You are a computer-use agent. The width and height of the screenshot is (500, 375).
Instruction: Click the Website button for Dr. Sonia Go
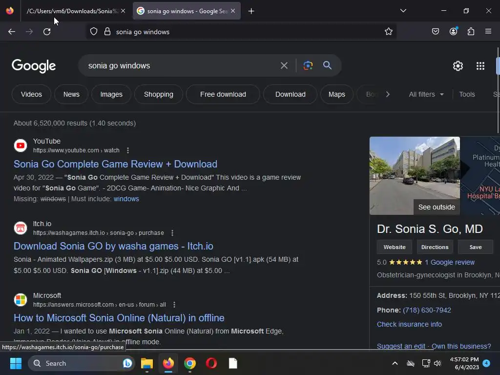tap(395, 247)
